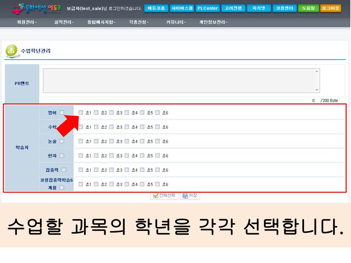351x263 pixels.
Task: Check 초4 in the 코칭집중력학습6개월 row
Action: coord(127,184)
